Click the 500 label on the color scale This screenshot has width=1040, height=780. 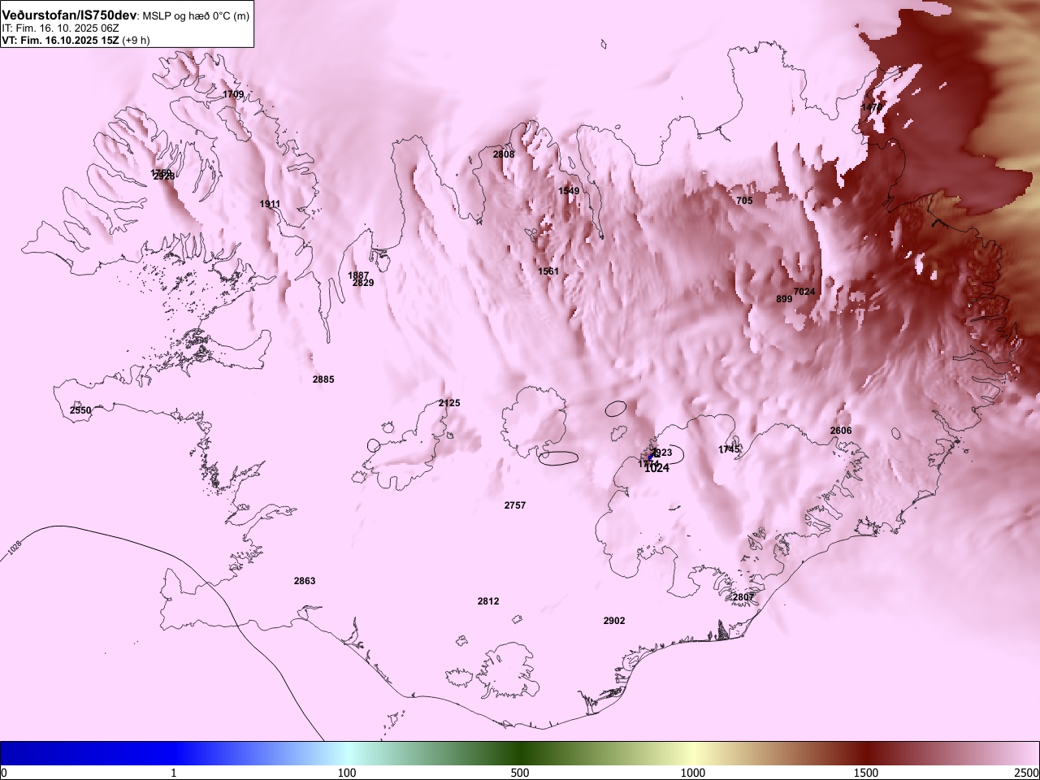(520, 773)
